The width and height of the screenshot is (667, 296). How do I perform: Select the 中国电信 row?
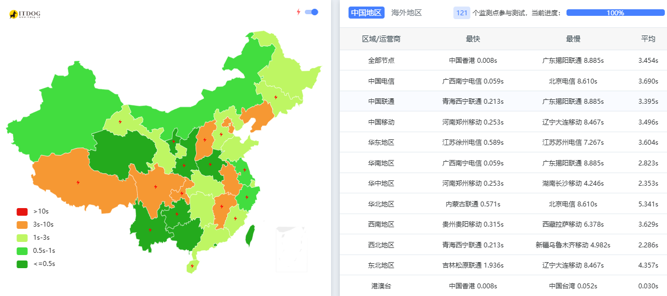pyautogui.click(x=381, y=81)
